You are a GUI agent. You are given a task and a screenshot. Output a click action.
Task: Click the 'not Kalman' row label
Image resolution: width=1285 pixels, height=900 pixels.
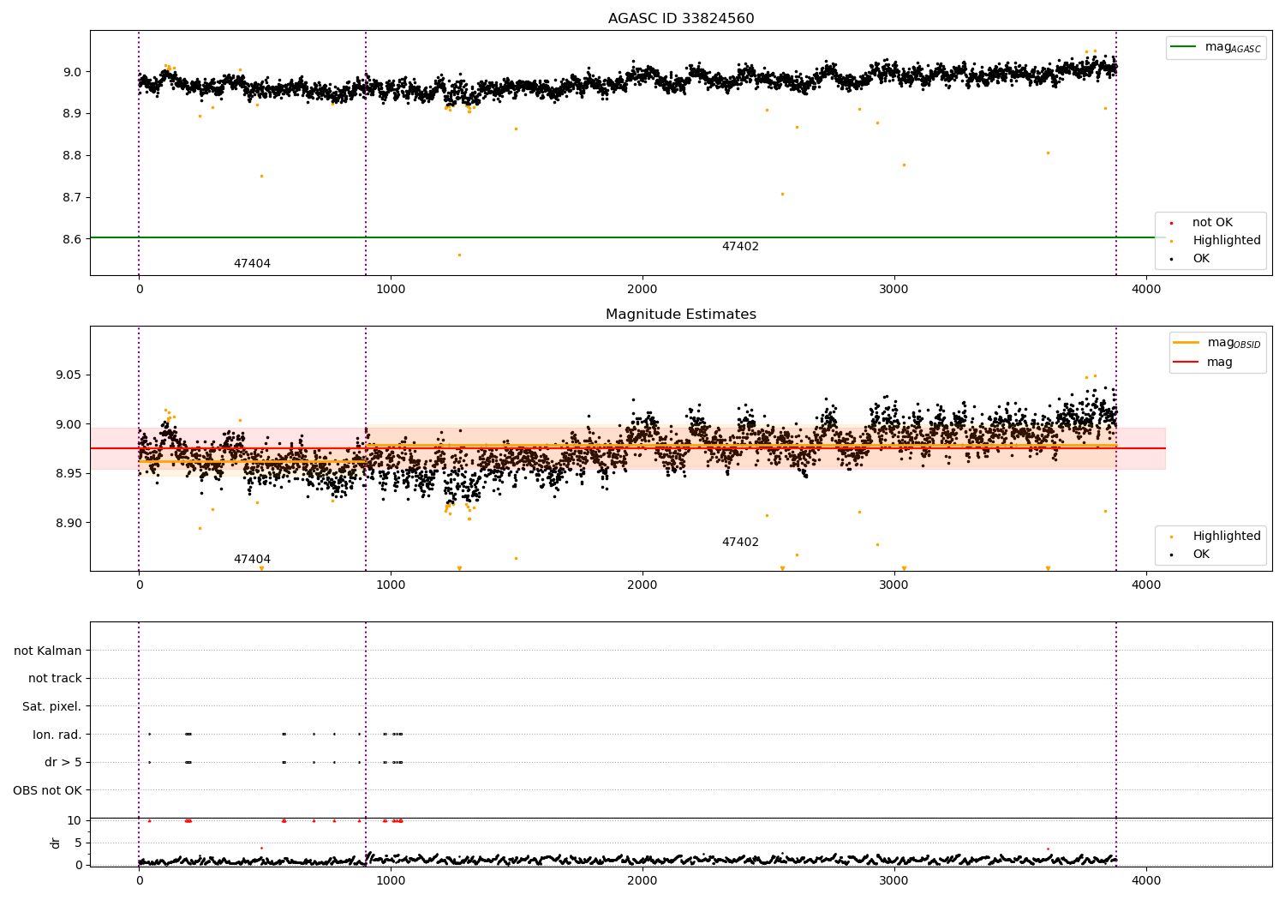48,651
